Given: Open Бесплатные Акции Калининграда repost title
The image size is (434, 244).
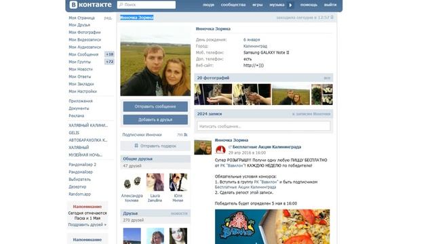Looking at the screenshot, I should click(x=267, y=147).
